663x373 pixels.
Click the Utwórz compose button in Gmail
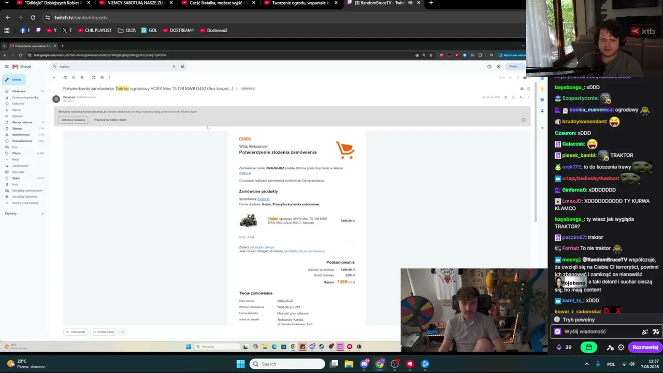pos(14,80)
